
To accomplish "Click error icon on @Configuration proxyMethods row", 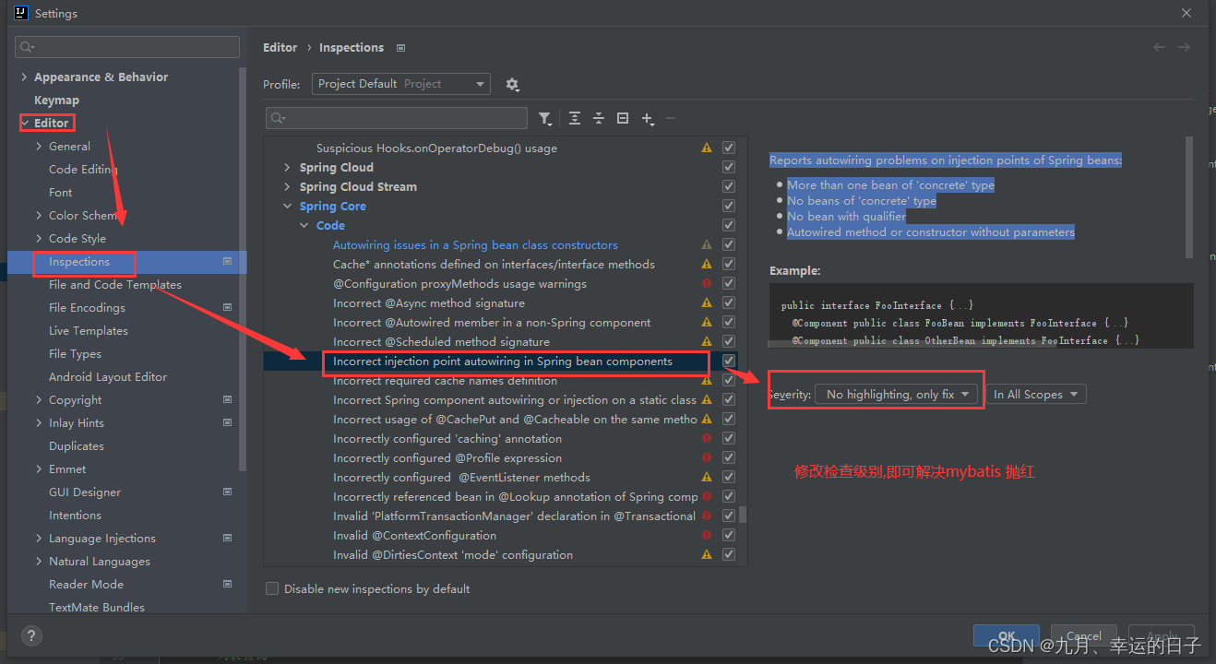I will (707, 284).
